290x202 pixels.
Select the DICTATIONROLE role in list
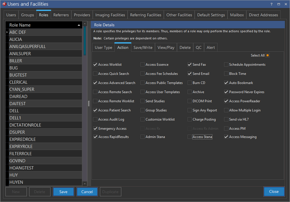25,125
